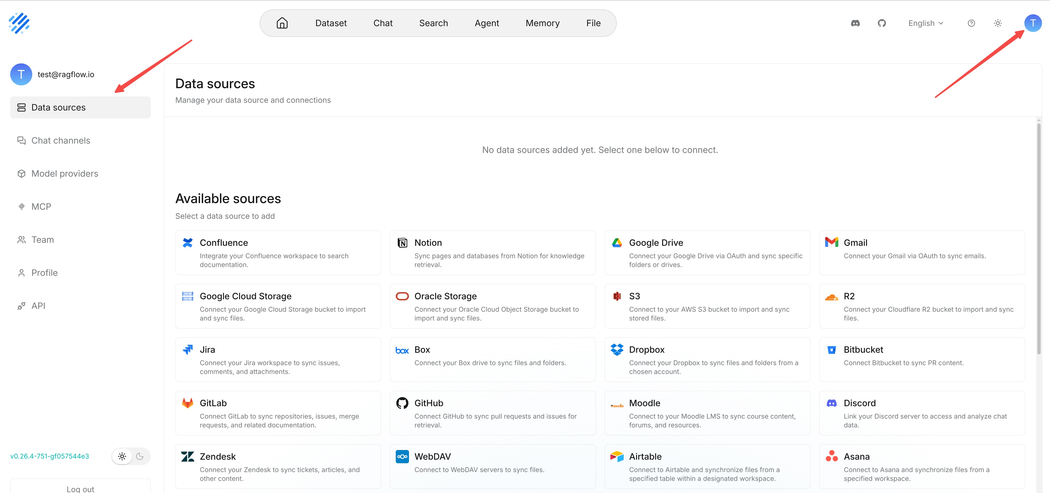Select Profile in the sidebar
The width and height of the screenshot is (1050, 493).
tap(80, 273)
